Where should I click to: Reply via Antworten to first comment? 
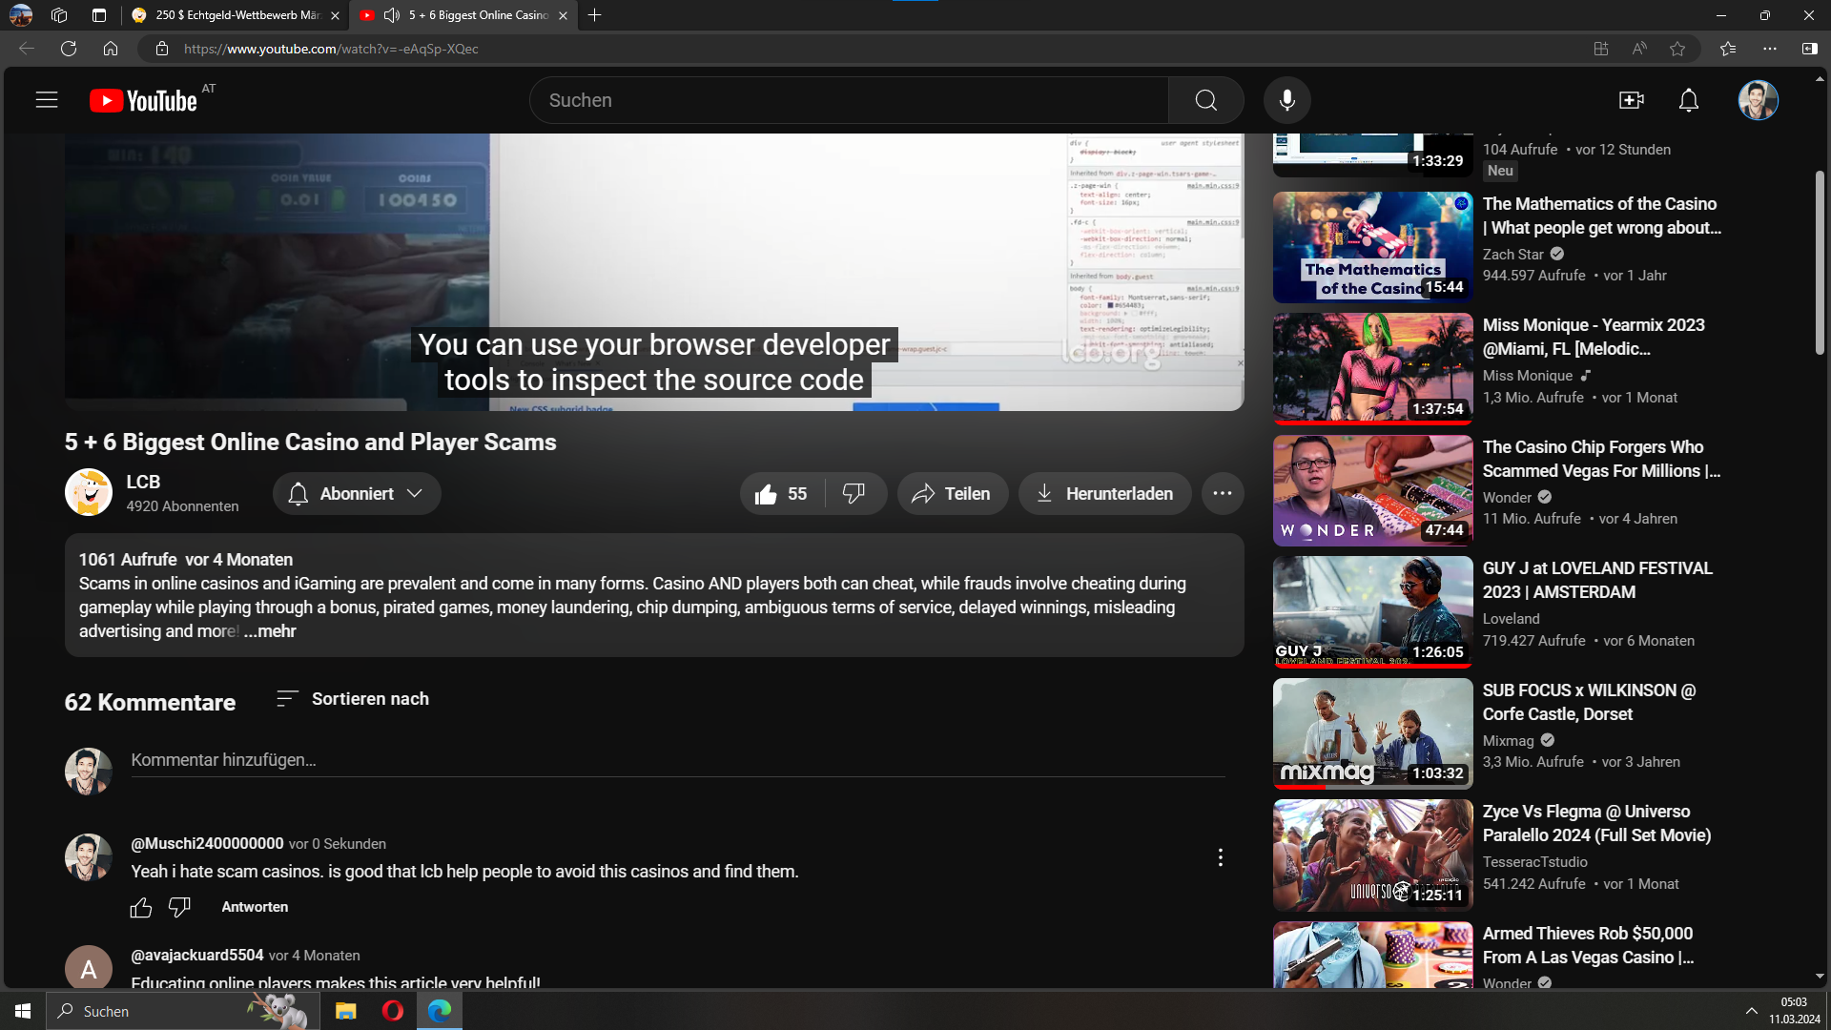255,908
